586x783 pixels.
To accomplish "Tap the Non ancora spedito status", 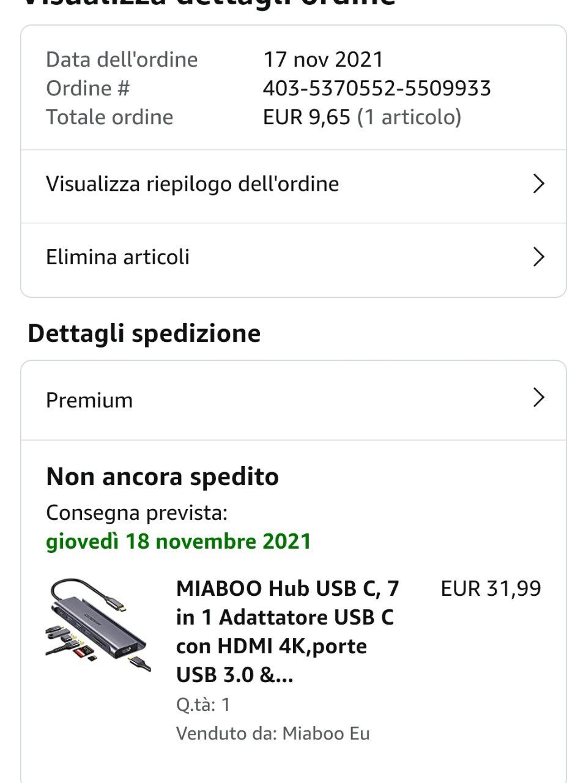I will coord(162,477).
